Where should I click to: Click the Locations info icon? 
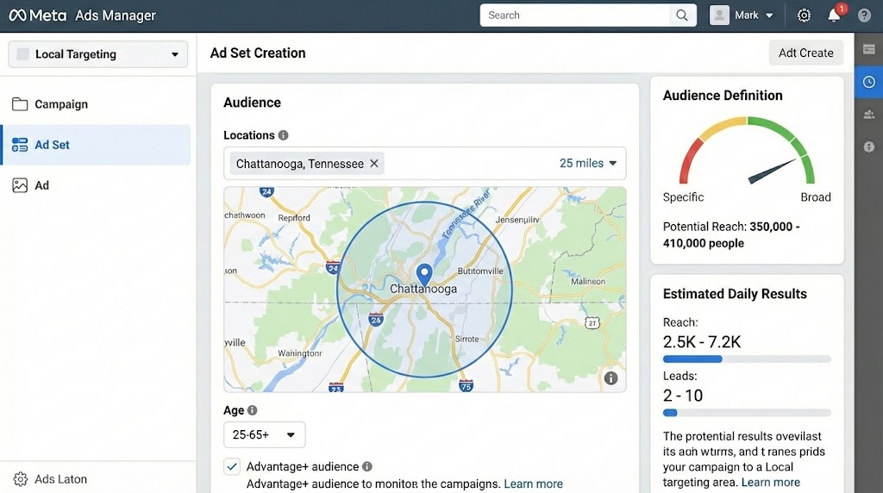click(283, 135)
